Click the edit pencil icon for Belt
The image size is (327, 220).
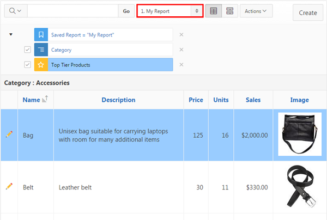coord(9,186)
